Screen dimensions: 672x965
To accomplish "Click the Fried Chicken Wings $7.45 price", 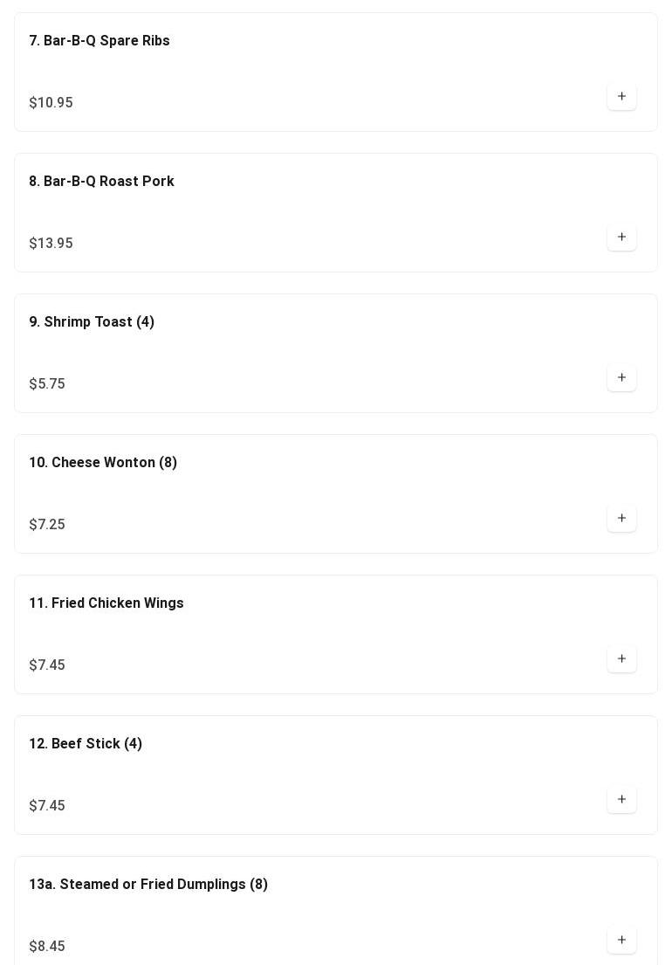I will (47, 665).
